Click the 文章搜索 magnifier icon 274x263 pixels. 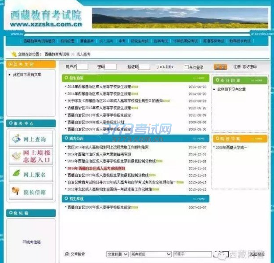[67, 254]
